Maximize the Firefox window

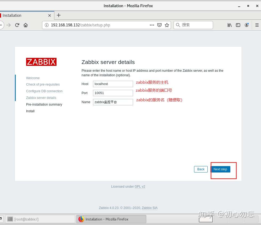pos(248,6)
